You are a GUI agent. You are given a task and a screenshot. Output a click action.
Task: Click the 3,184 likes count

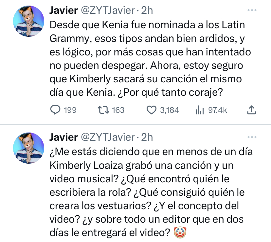pos(169,110)
